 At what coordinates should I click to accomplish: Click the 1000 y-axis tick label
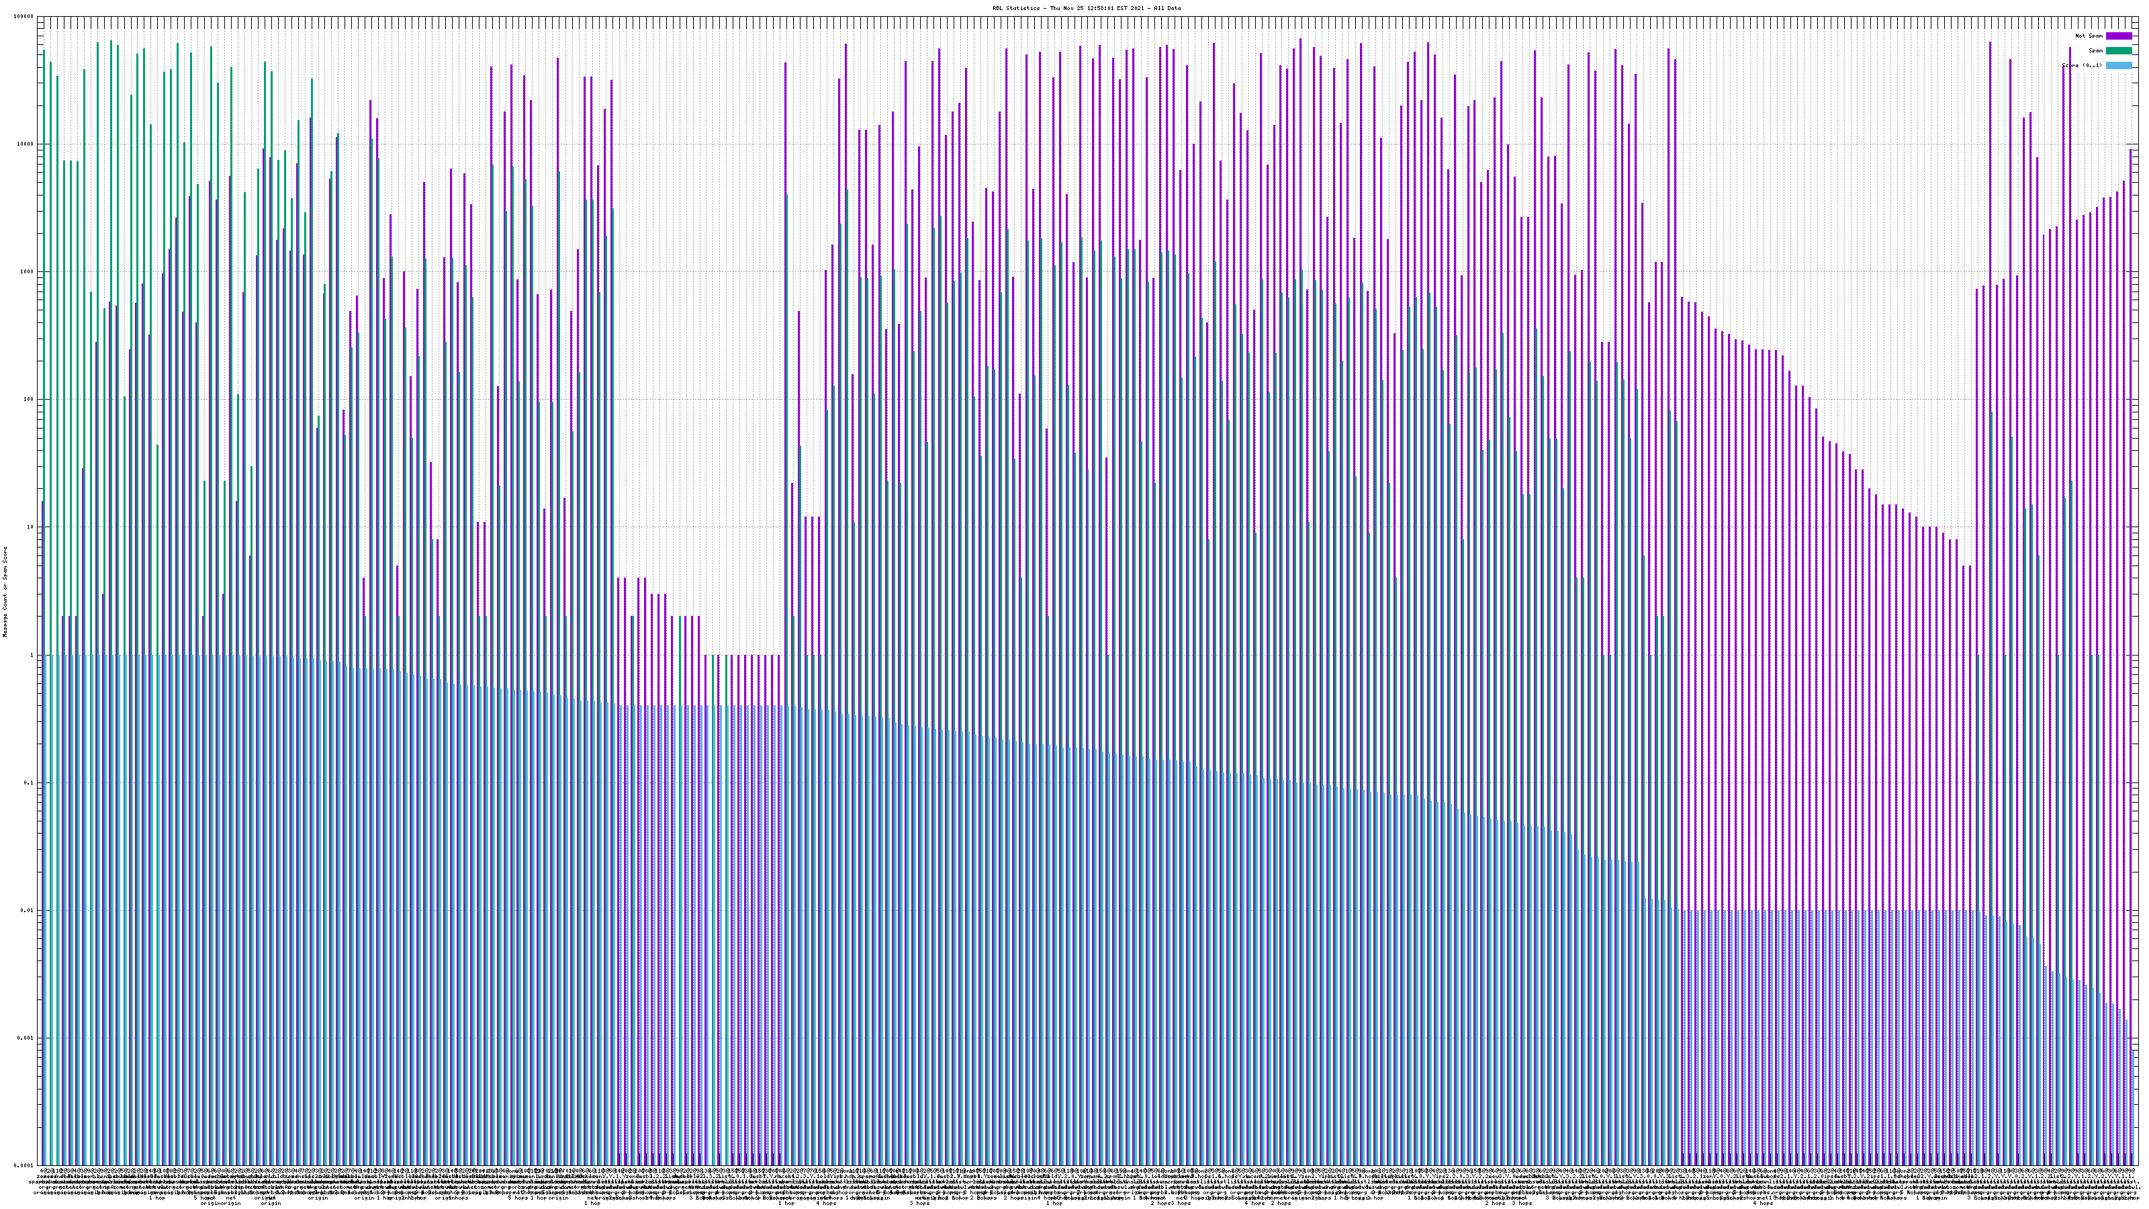pos(27,272)
